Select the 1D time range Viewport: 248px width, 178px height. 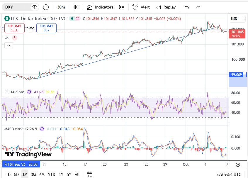click(x=8, y=174)
